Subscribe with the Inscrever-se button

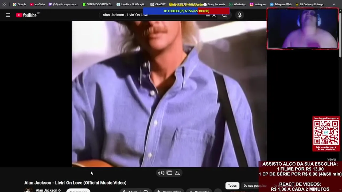[78, 190]
